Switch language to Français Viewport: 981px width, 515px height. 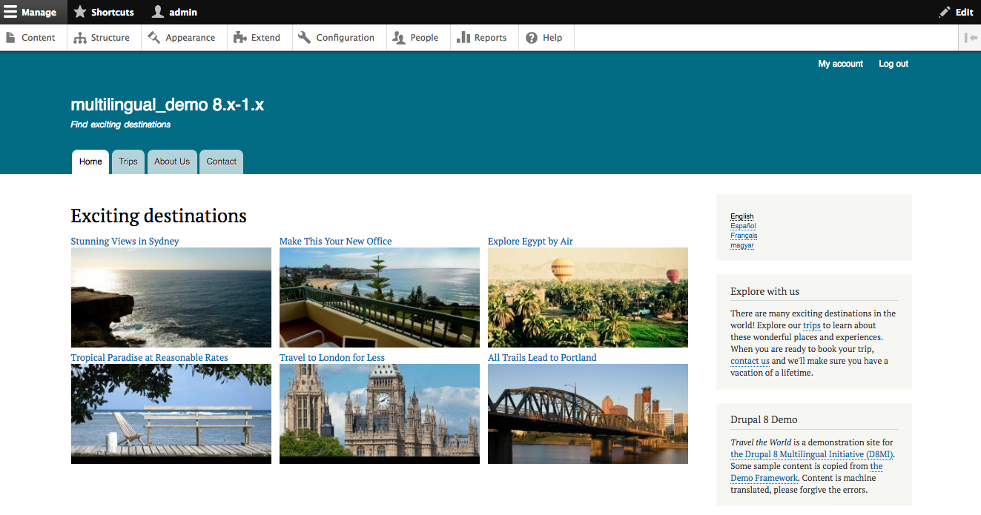pos(744,236)
